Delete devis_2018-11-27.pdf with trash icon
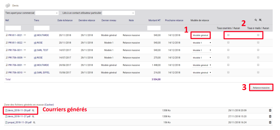280x130 pixels. (270, 116)
